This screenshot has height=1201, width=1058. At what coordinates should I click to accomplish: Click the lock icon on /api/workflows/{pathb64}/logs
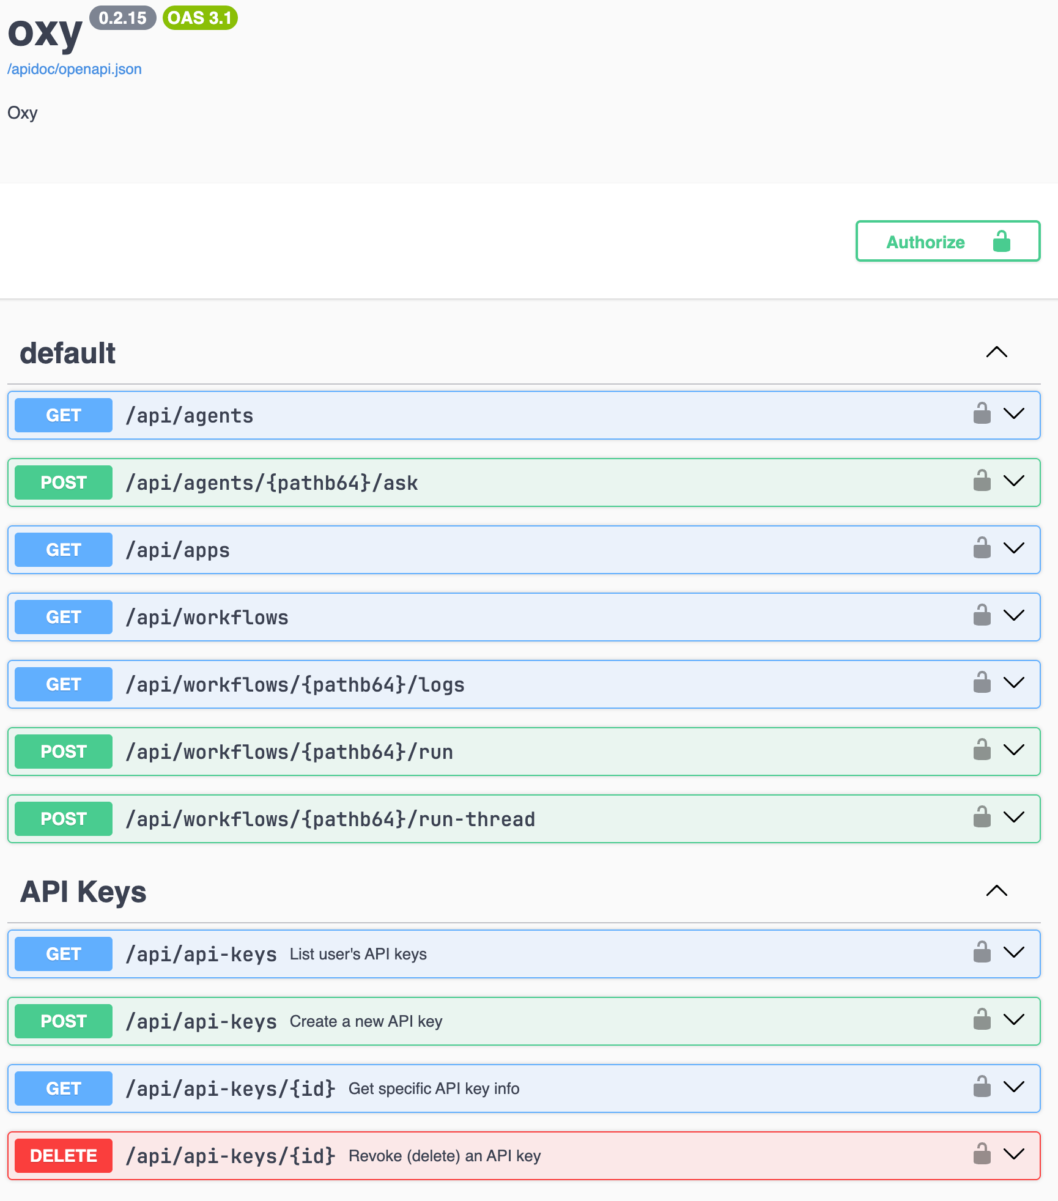click(982, 682)
